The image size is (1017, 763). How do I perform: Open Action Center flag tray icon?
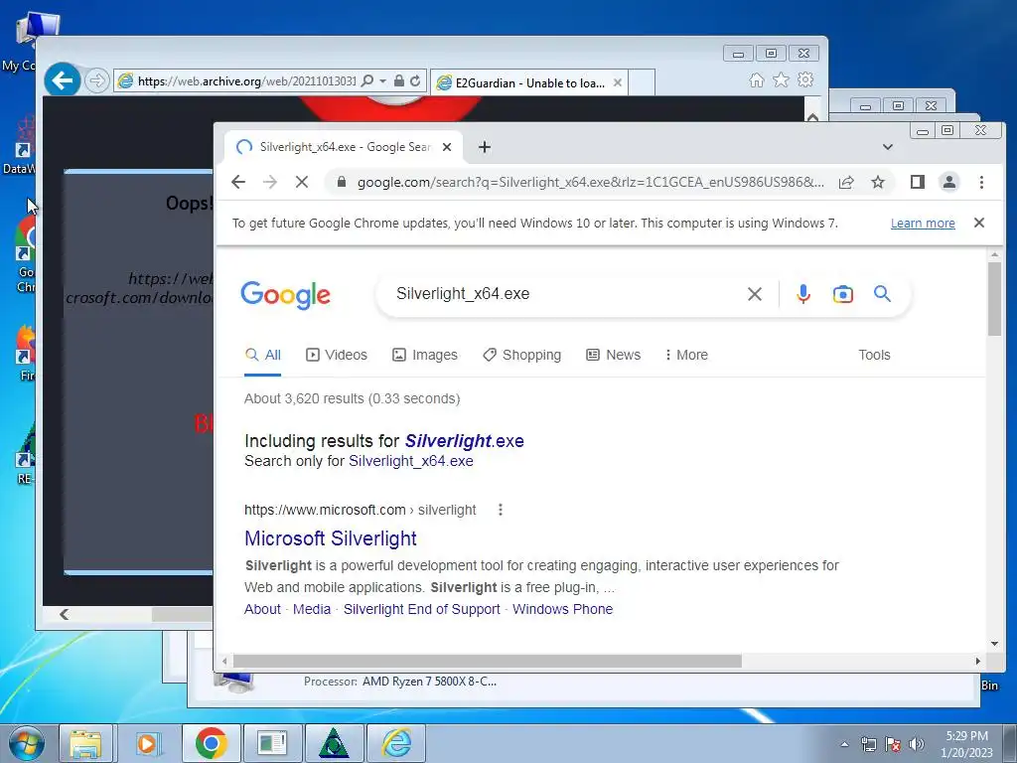[x=893, y=744]
